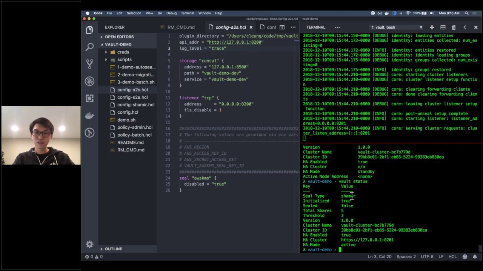Expand the scripts folder
Screen dimensions: 483x271
click(x=124, y=59)
